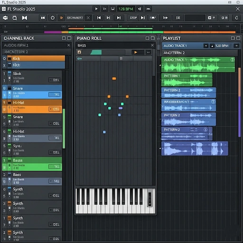Click the window-with-arrow icon near toolbar right
The image size is (243, 243).
(x=212, y=18)
